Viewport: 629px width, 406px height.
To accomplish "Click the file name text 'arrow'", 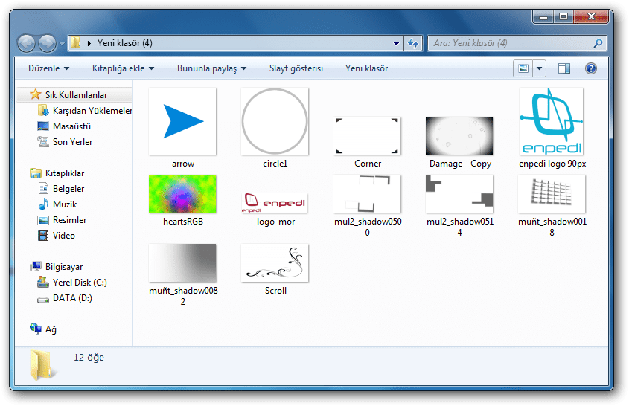I will coord(183,164).
